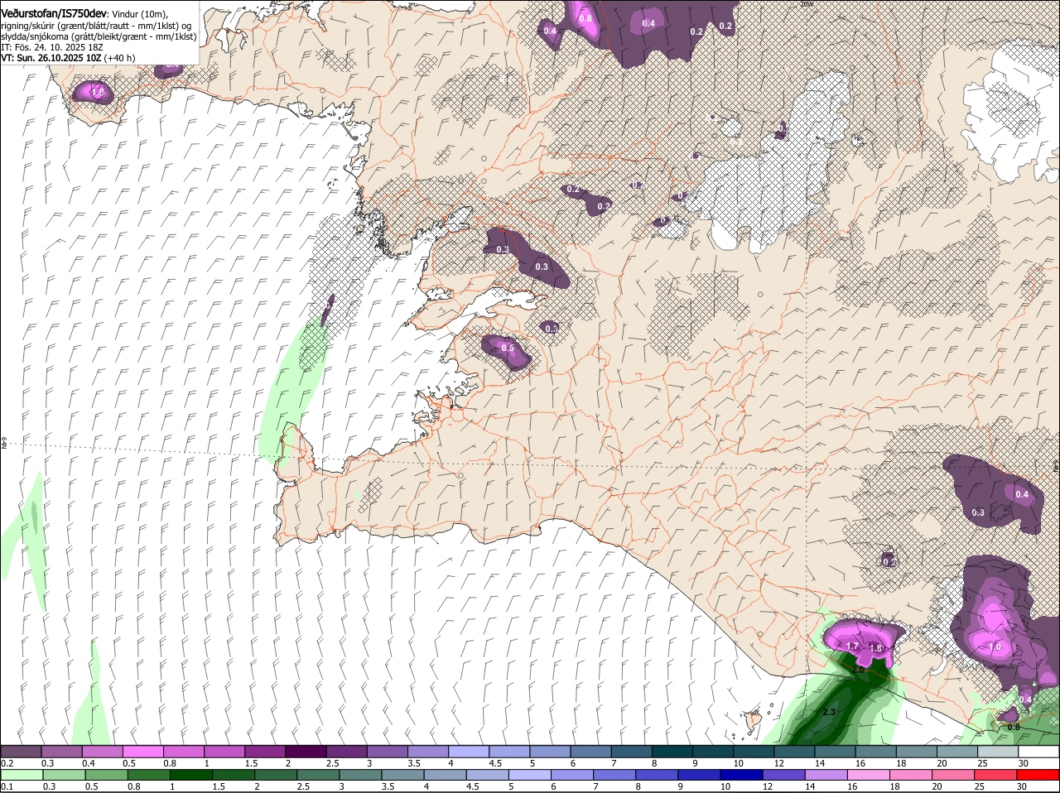Screen dimensions: 1060x793
Task: Click the '1.7' snowfall value label on the map
Action: [x=852, y=646]
